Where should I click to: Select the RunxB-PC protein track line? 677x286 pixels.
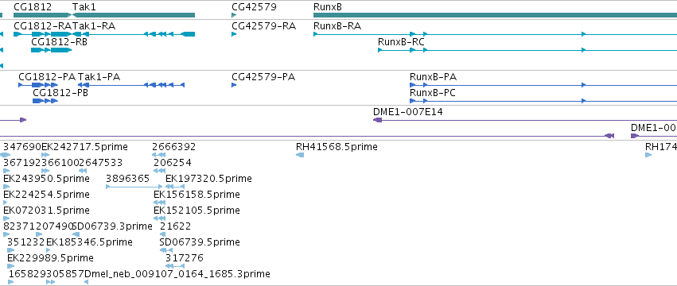(x=543, y=101)
